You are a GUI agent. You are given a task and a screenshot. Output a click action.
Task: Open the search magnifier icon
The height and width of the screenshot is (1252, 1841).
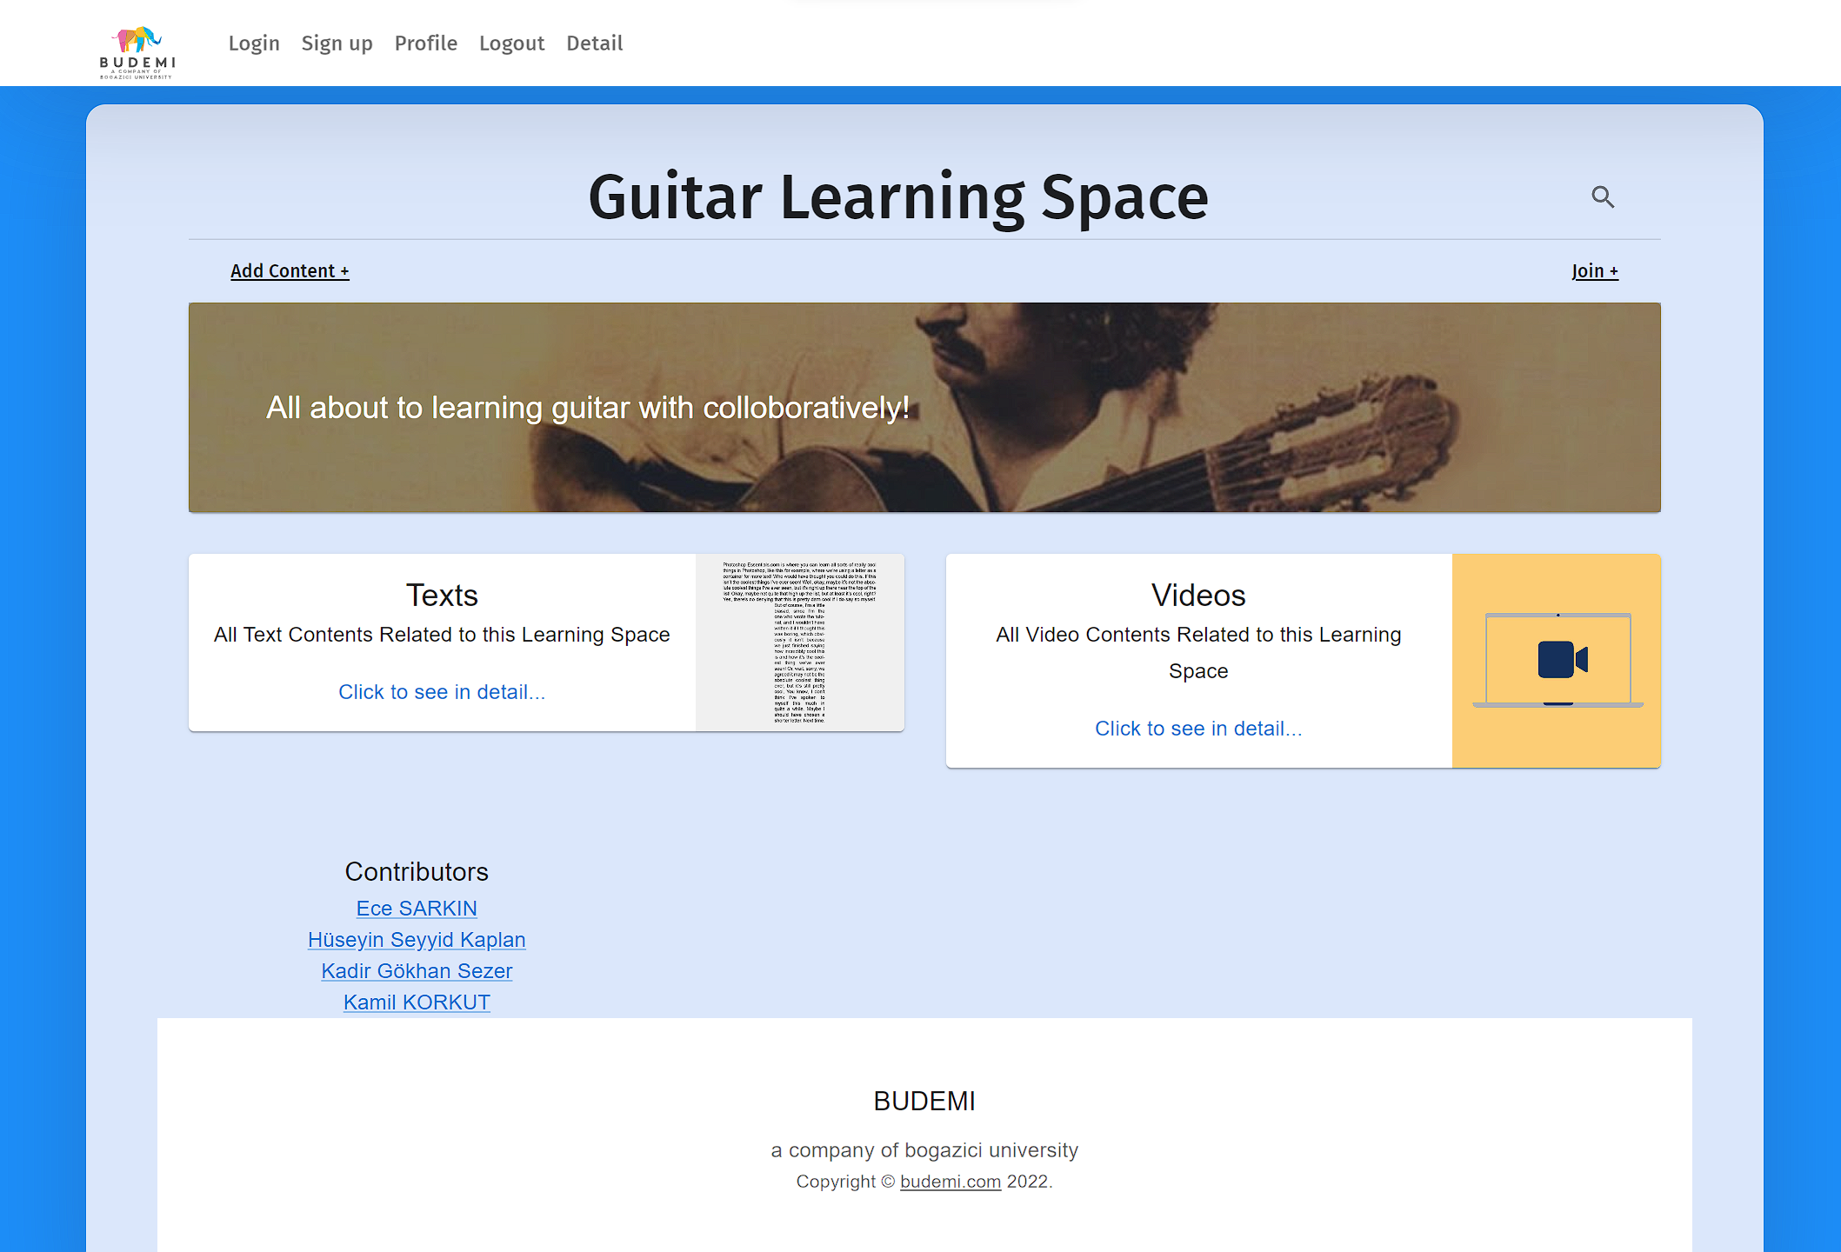[1604, 197]
